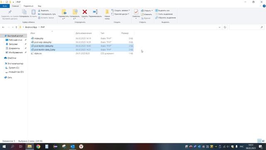Click the taskbar Search magnifier icon
266x150 pixels.
(x=12, y=146)
